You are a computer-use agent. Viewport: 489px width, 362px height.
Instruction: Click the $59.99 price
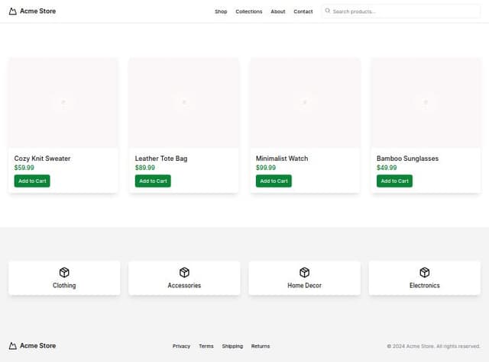point(24,168)
